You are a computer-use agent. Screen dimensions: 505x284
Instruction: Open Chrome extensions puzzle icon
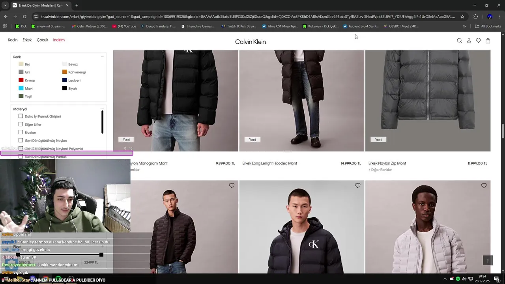tap(475, 17)
